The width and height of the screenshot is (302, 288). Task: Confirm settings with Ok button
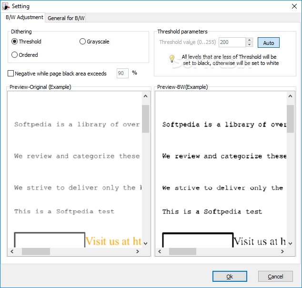click(230, 277)
